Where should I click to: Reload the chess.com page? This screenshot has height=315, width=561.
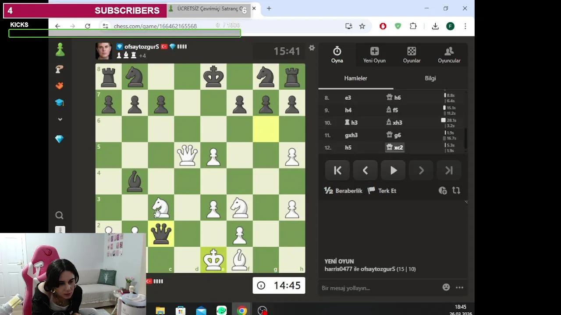[x=88, y=26]
